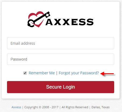Click the word Login on the red button
Viewport: 122px width, 112px height.
(69, 87)
